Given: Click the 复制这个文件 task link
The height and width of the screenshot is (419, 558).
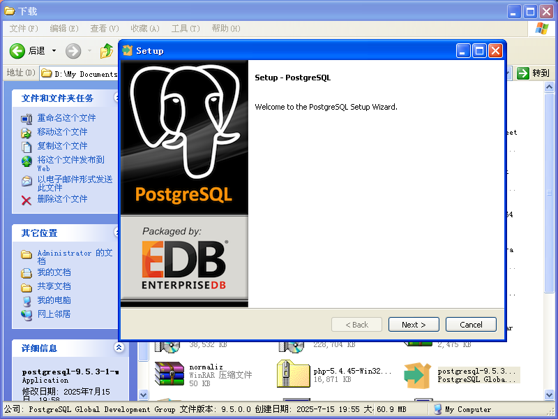Looking at the screenshot, I should 62,146.
